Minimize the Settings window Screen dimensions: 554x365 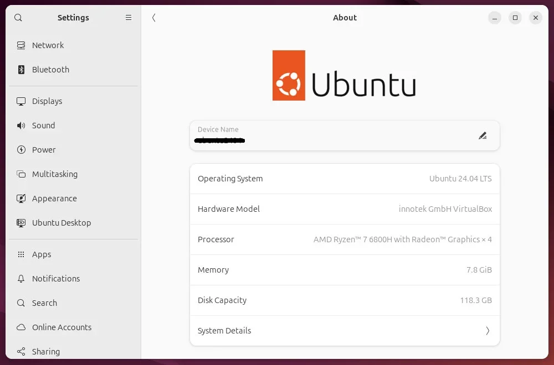click(x=495, y=18)
